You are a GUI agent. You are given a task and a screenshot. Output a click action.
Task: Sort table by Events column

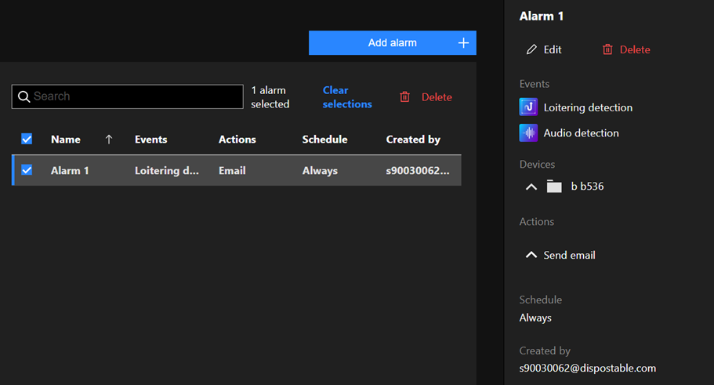[150, 140]
